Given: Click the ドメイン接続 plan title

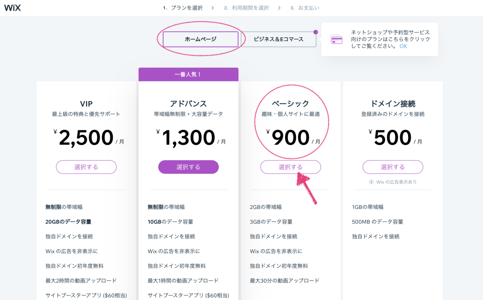Looking at the screenshot, I should (393, 104).
